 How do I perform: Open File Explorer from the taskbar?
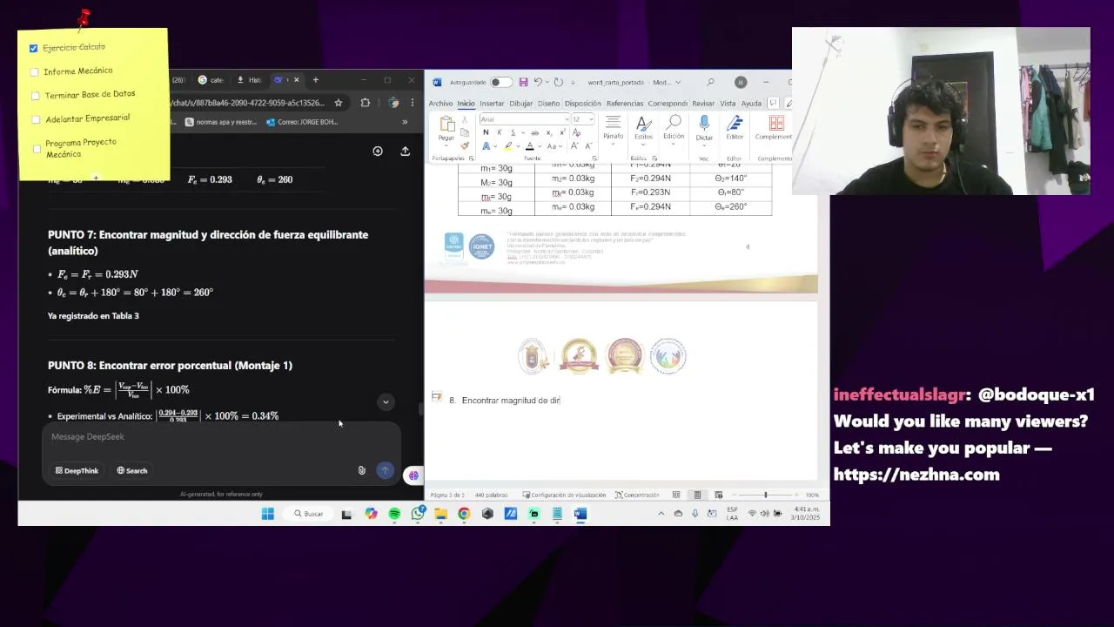click(440, 514)
